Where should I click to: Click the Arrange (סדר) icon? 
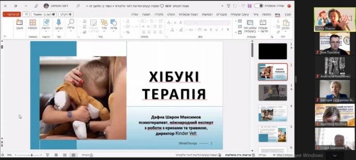(x=104, y=22)
